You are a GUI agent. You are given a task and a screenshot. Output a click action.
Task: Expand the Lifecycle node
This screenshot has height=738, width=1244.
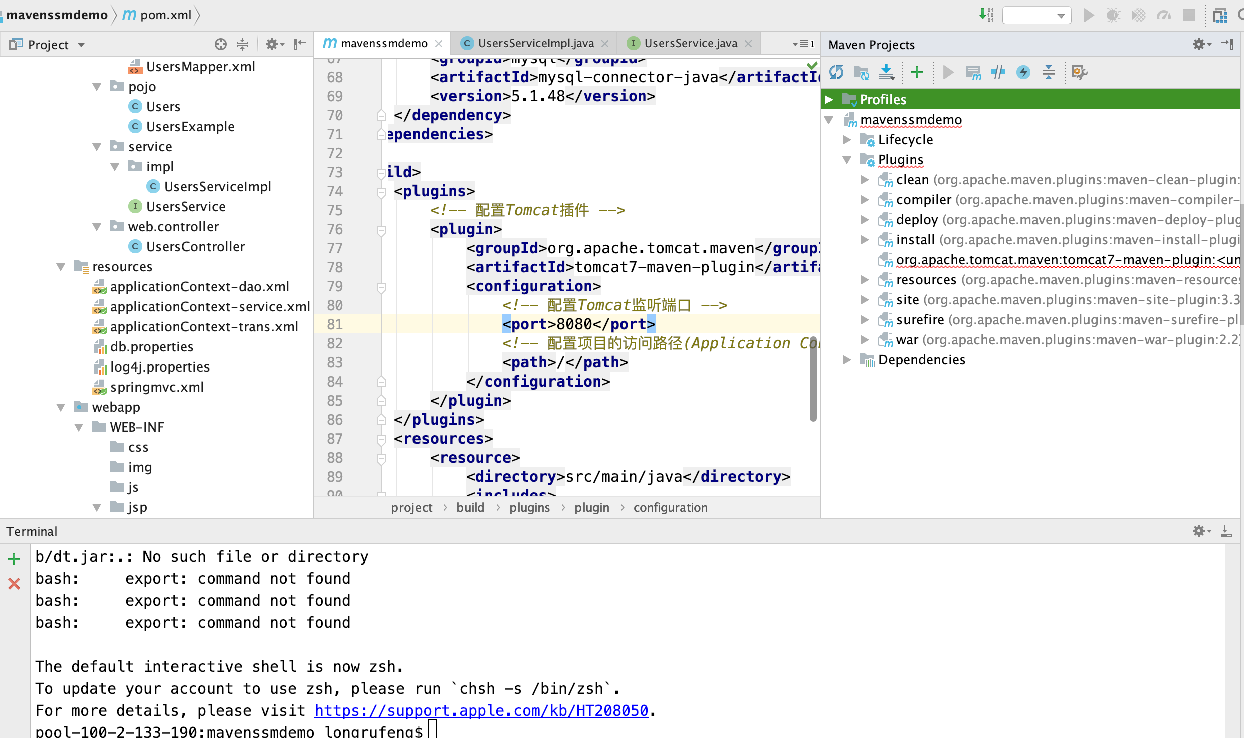click(847, 140)
